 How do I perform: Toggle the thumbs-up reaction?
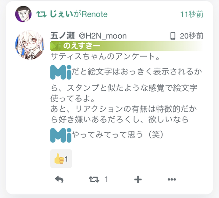[x=61, y=159]
